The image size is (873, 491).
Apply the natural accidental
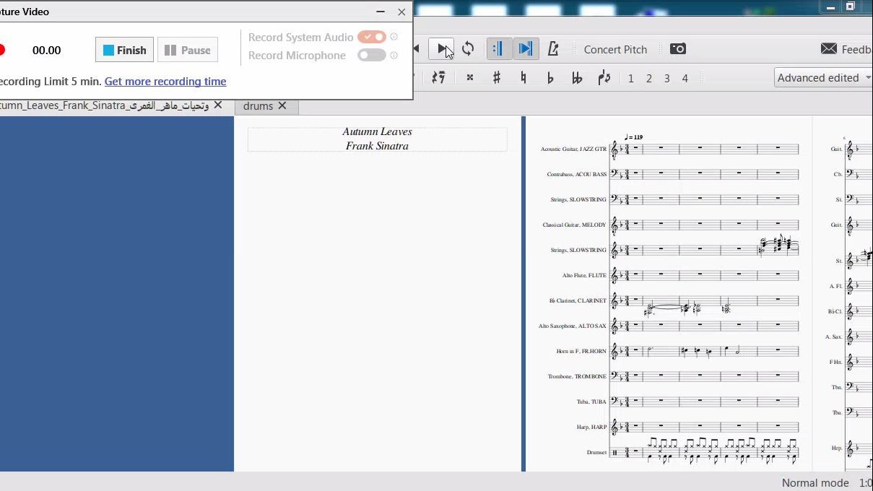(524, 78)
